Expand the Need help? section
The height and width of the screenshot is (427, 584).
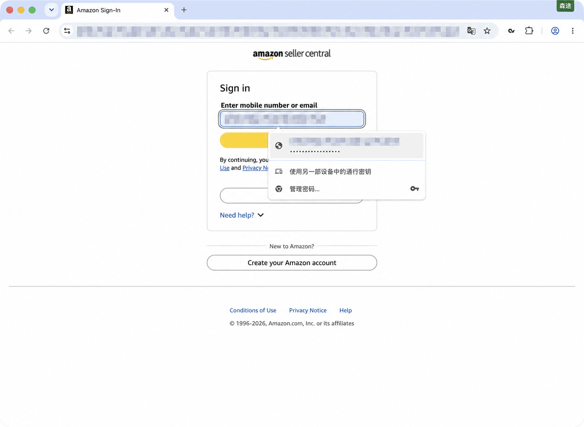coord(242,215)
